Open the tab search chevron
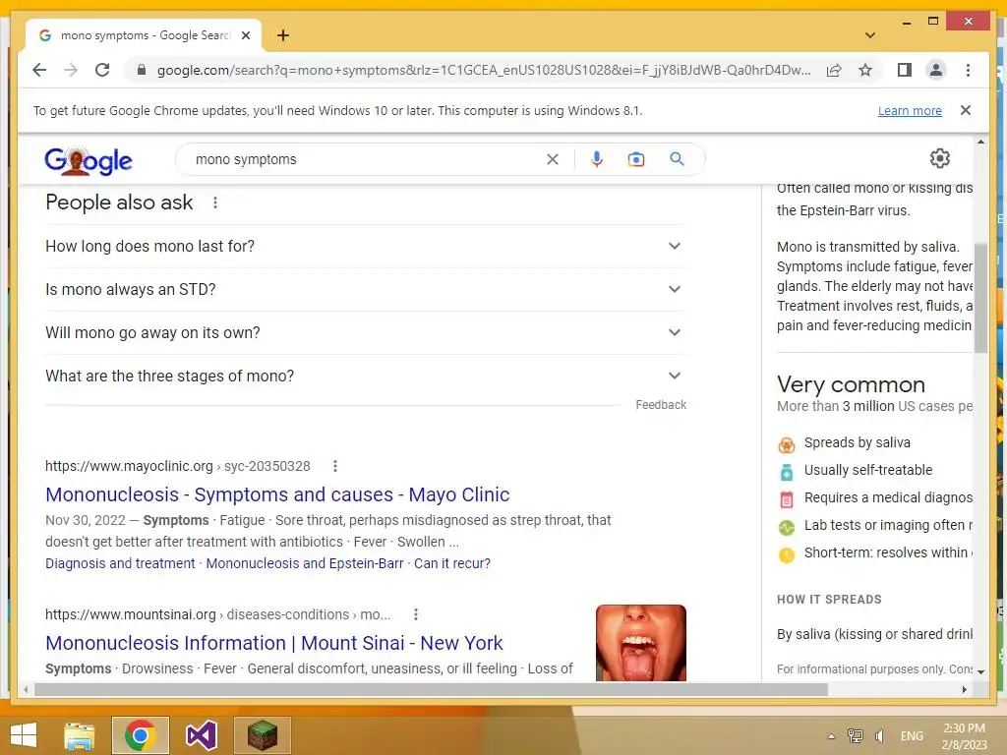 [869, 35]
